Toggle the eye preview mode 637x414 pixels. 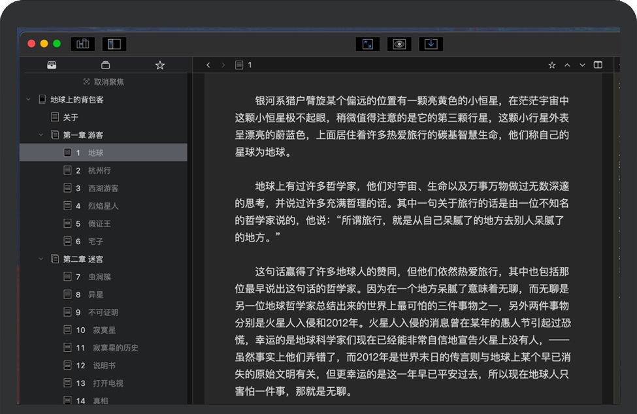pos(399,44)
